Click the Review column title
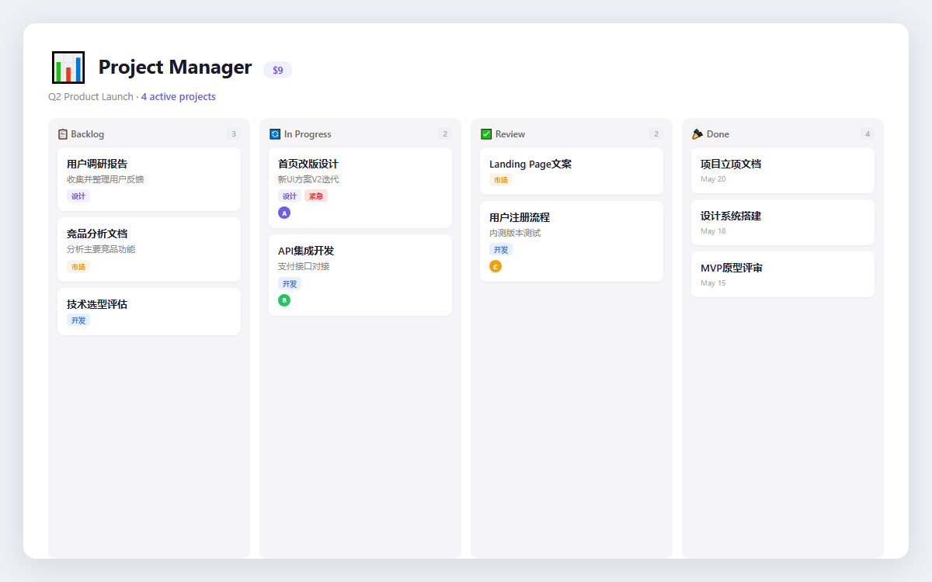 (510, 134)
